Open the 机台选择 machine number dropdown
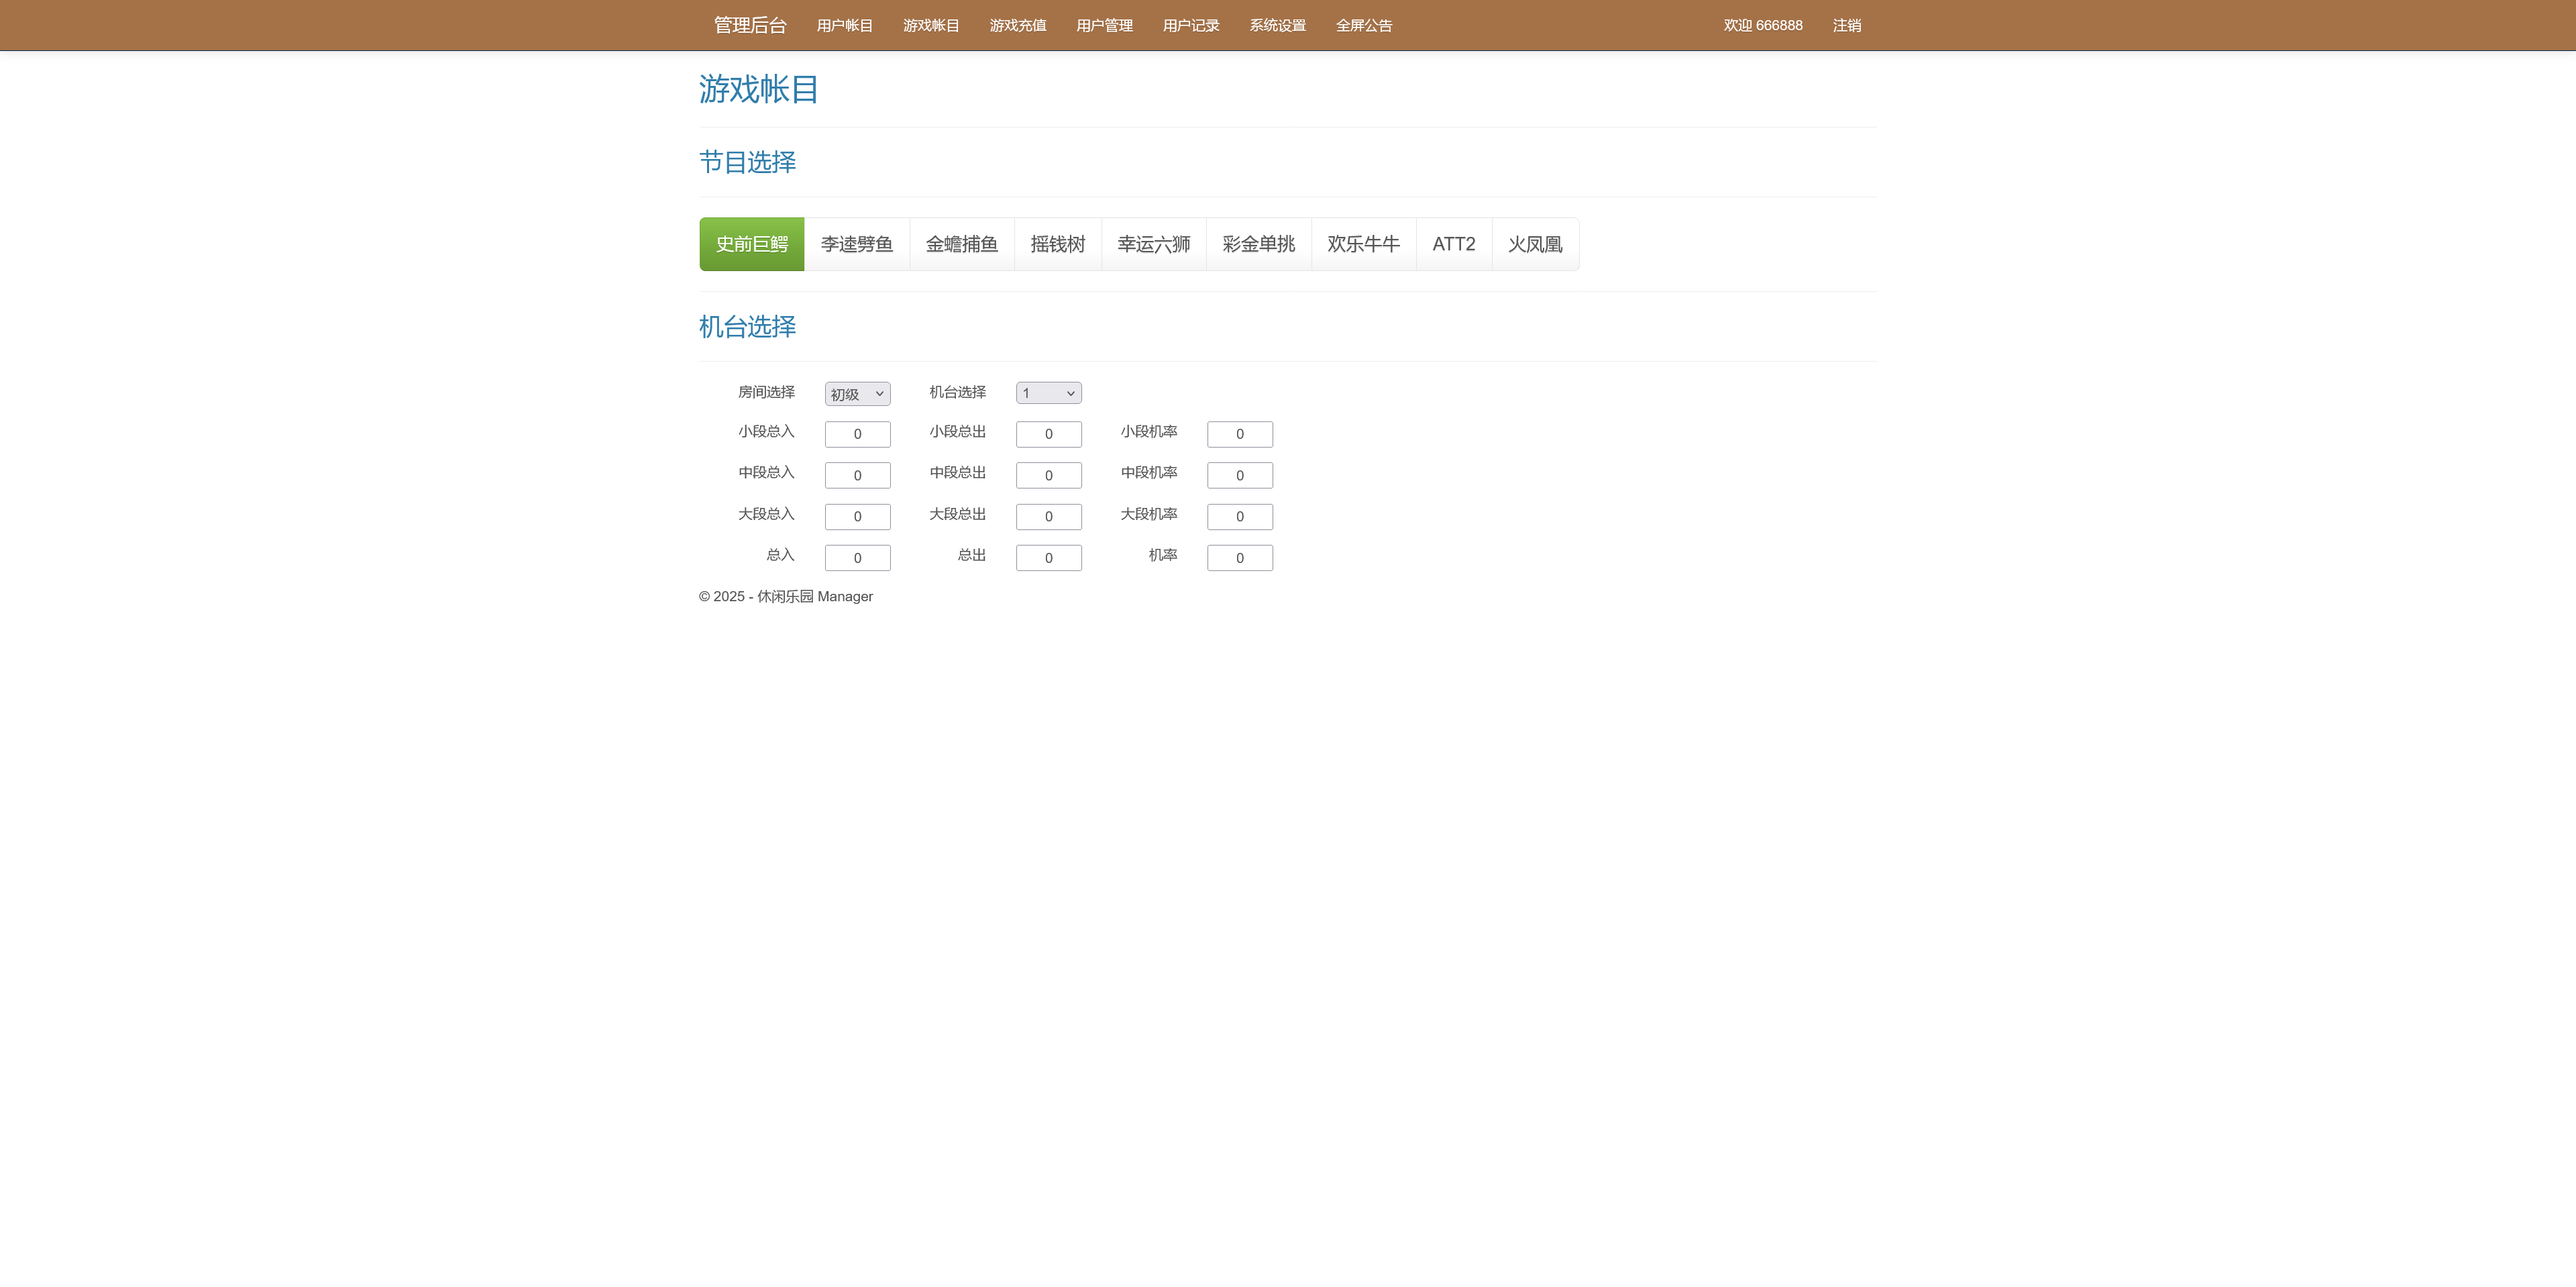Screen dimensions: 2576x1287 click(x=1048, y=392)
